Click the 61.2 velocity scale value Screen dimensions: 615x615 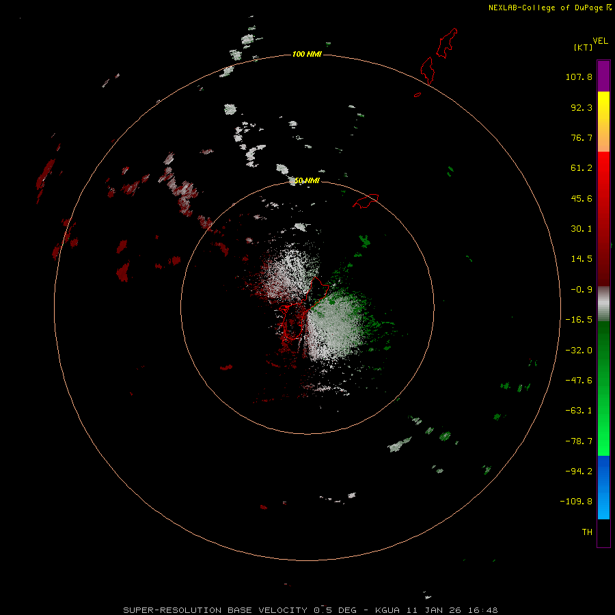click(x=582, y=168)
